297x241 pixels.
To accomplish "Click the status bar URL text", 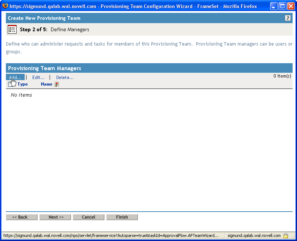I will click(111, 235).
